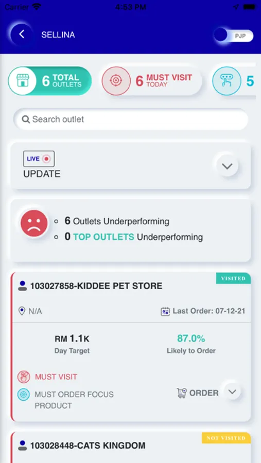Expand Kiddee Pet Store card details chevron
The width and height of the screenshot is (261, 463).
coord(232,392)
